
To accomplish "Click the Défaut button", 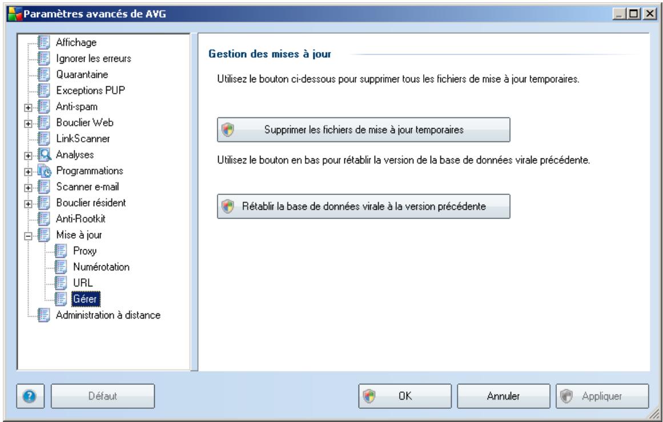I will (103, 396).
